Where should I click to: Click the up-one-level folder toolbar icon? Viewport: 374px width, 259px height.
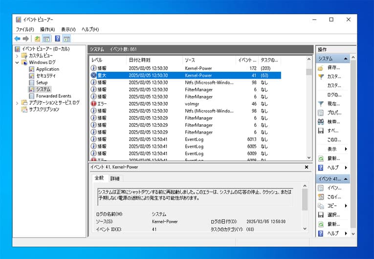pyautogui.click(x=37, y=39)
